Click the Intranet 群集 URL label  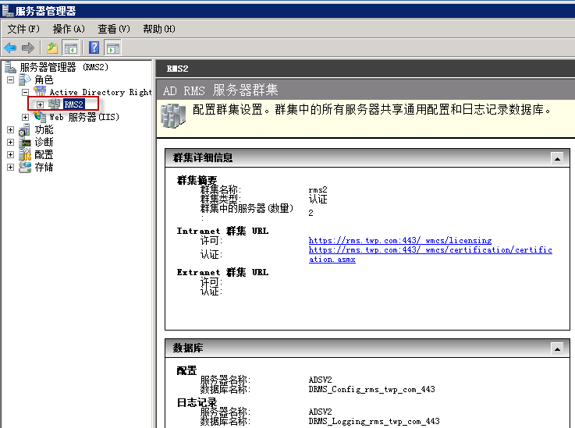tap(222, 231)
